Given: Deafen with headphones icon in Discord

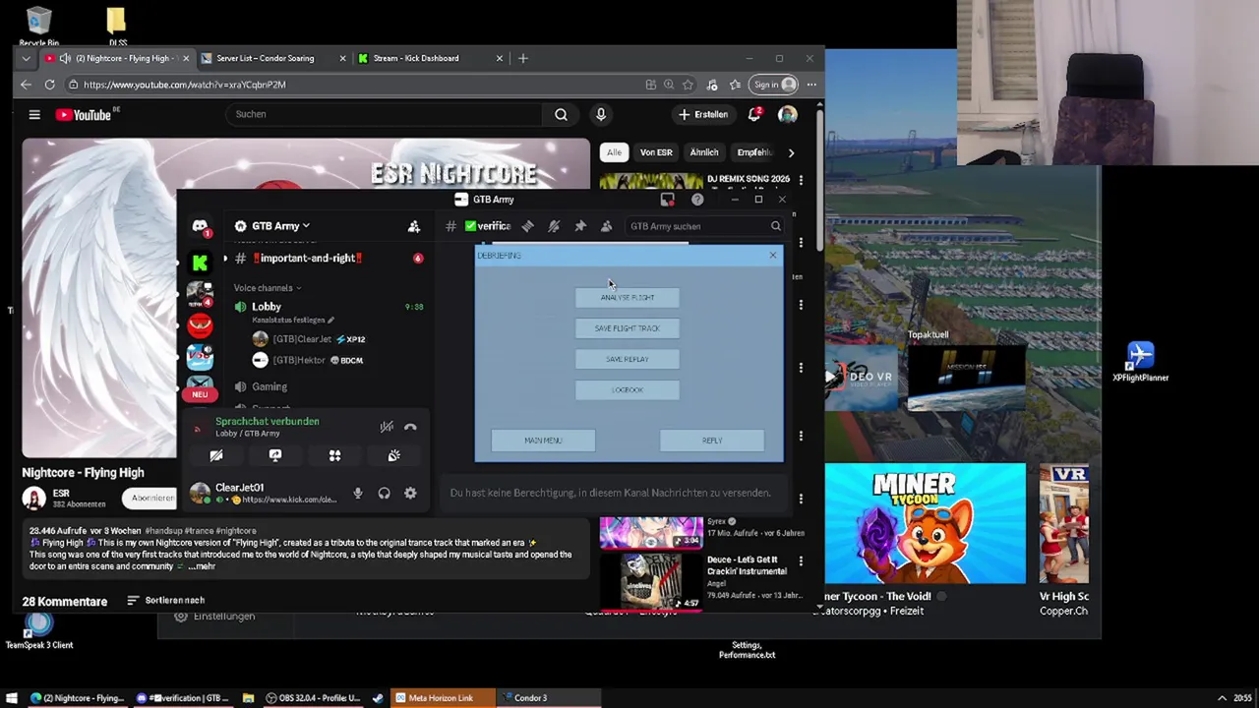Looking at the screenshot, I should [x=385, y=494].
